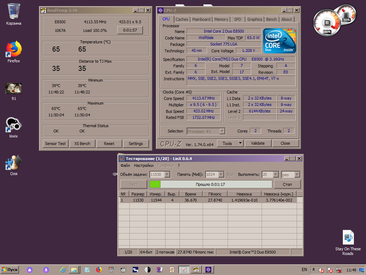Click the CPU usage meter gadget
366x275 pixels.
(x=326, y=23)
